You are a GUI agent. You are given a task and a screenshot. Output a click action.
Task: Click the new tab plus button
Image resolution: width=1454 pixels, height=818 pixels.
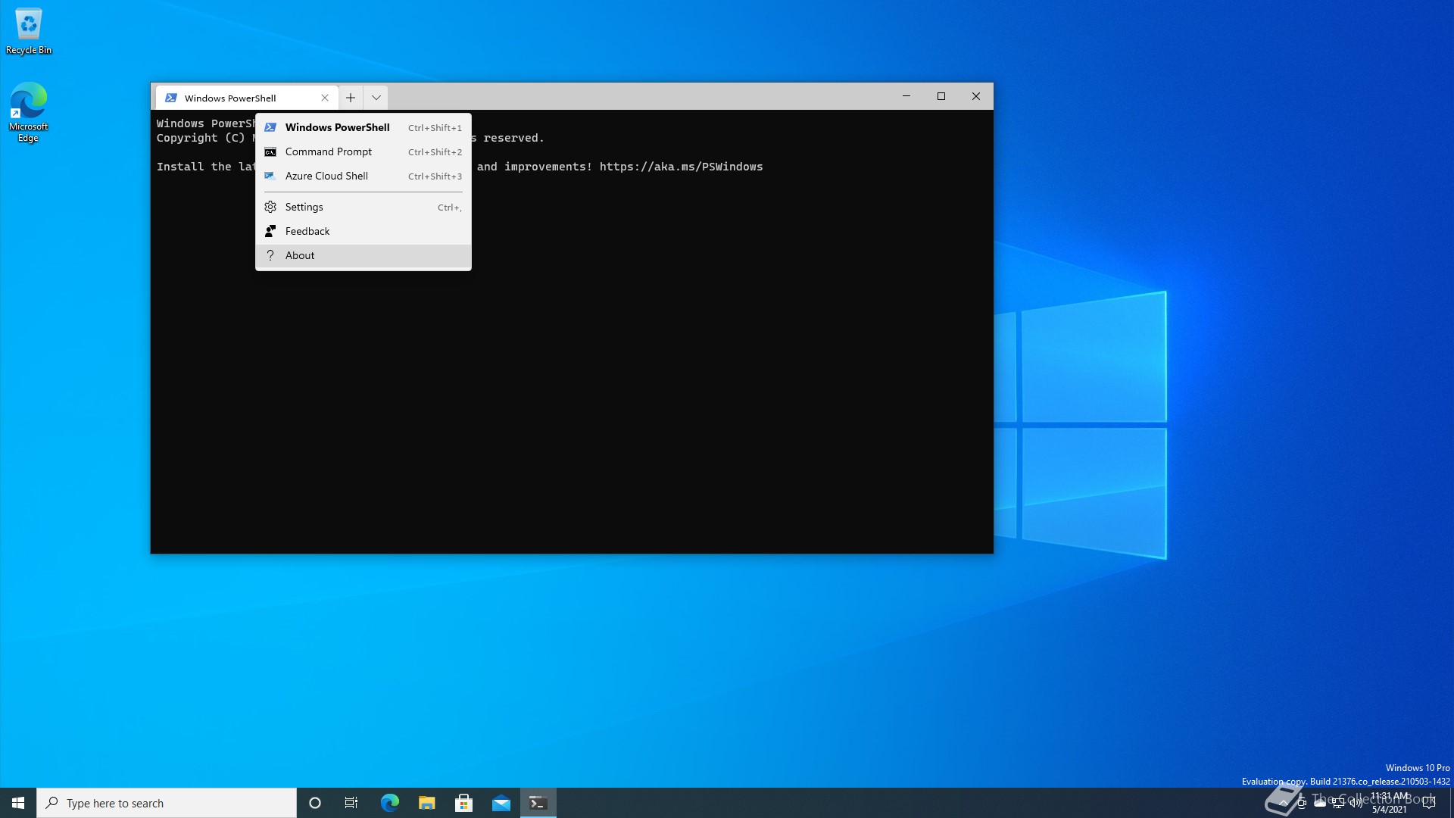351,97
